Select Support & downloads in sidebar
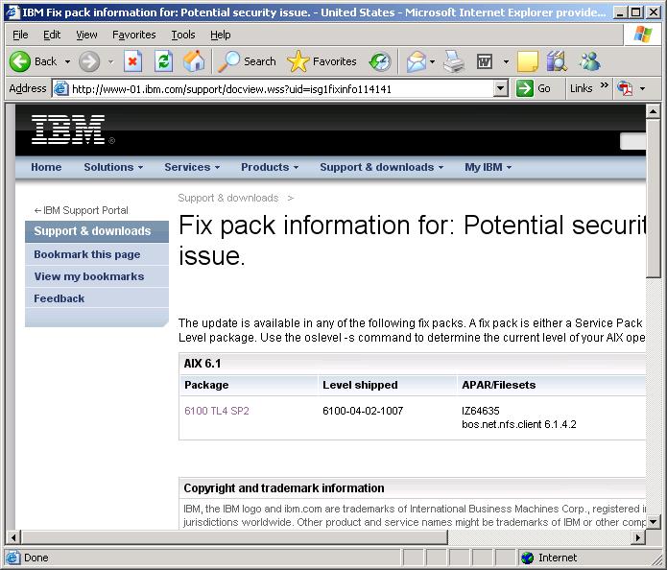This screenshot has height=570, width=667. click(x=97, y=231)
